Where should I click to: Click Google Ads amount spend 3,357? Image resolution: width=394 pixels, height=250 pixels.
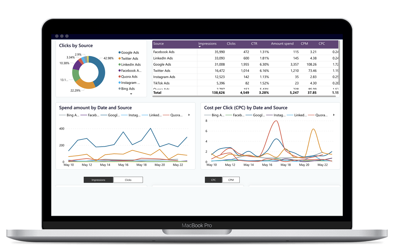click(x=295, y=64)
